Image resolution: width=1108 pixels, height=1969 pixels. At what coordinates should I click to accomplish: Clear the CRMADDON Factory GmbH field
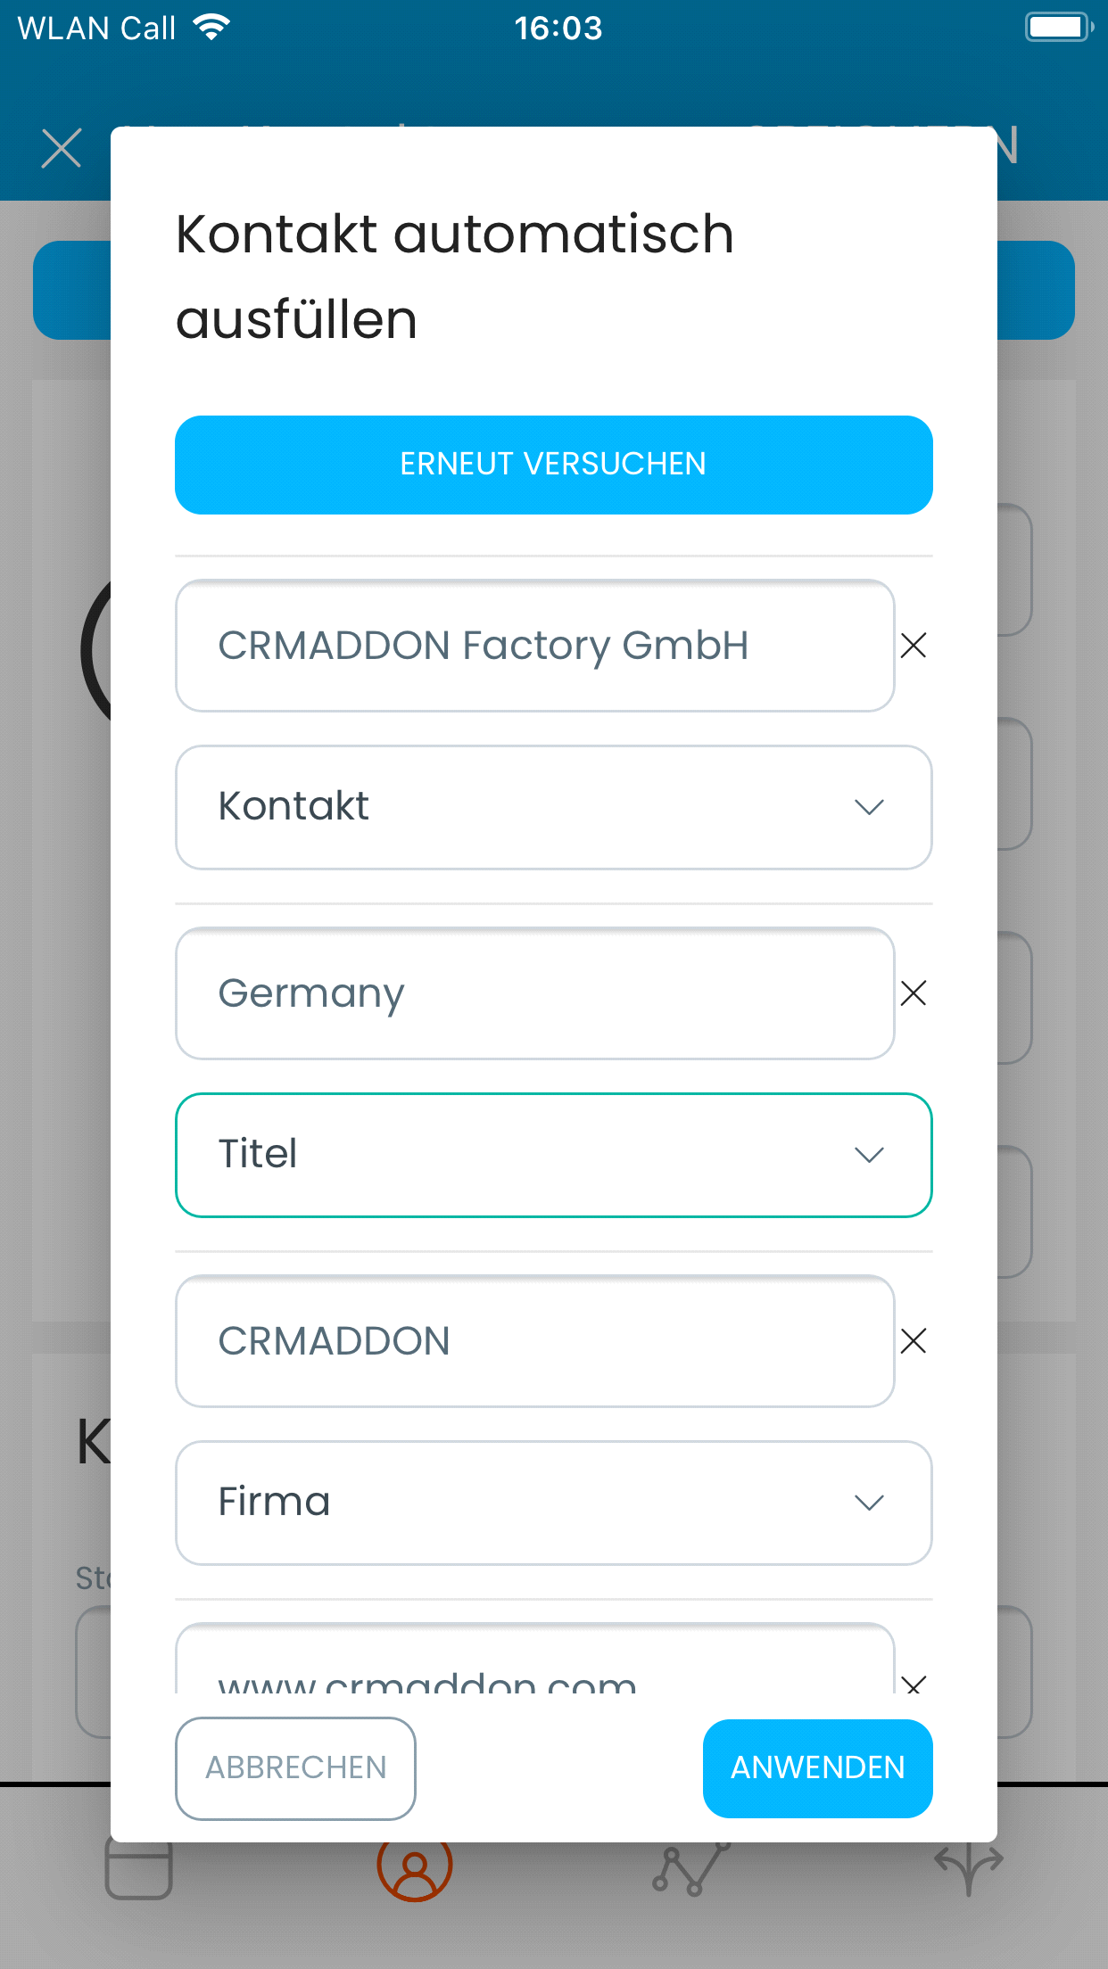point(913,645)
